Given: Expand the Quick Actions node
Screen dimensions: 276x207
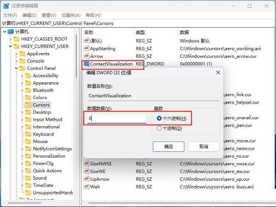Looking at the screenshot, I should click(x=22, y=171).
